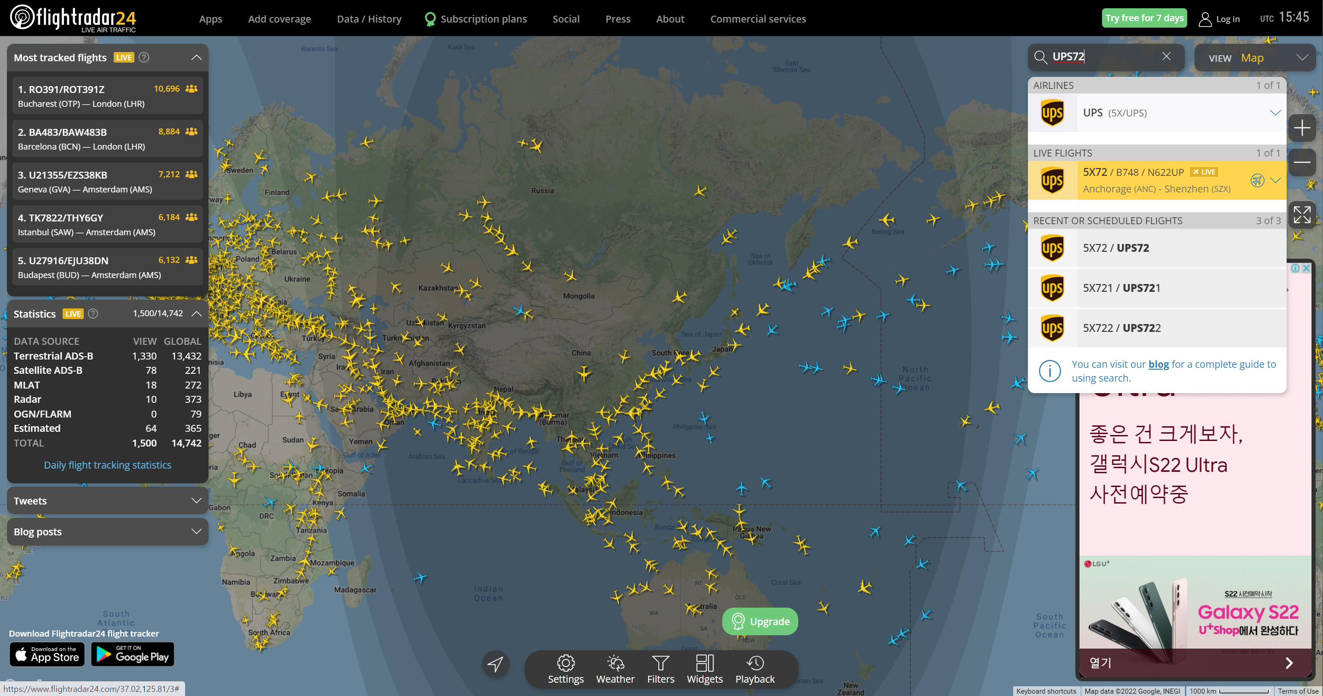Select the 5X72 / UPS72 scheduled flight

tap(1157, 248)
